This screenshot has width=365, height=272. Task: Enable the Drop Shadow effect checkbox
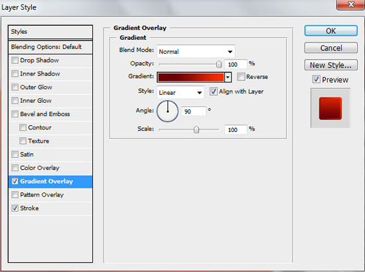15,60
